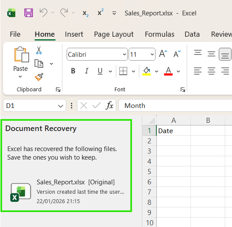Expand fill color palette arrow
The width and height of the screenshot is (232, 227).
tap(156, 72)
